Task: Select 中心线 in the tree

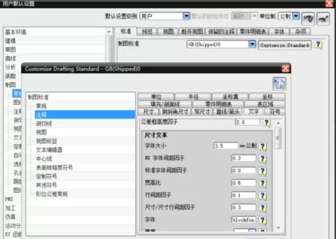Action: click(44, 158)
